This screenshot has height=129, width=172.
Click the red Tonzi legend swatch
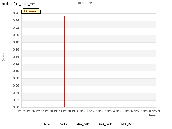click(x=40, y=124)
